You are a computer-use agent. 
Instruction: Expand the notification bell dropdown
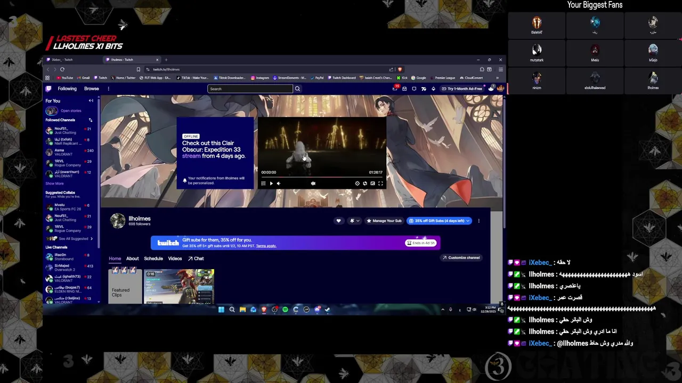click(x=354, y=221)
